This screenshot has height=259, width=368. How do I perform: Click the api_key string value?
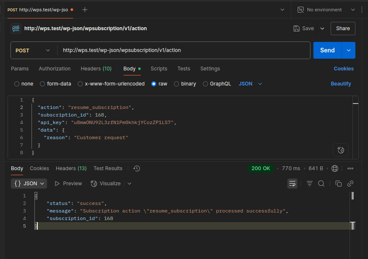122,122
